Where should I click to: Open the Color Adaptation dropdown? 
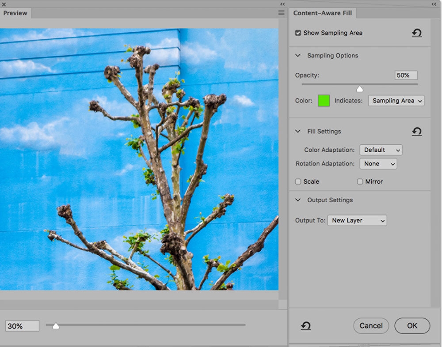[x=381, y=150]
